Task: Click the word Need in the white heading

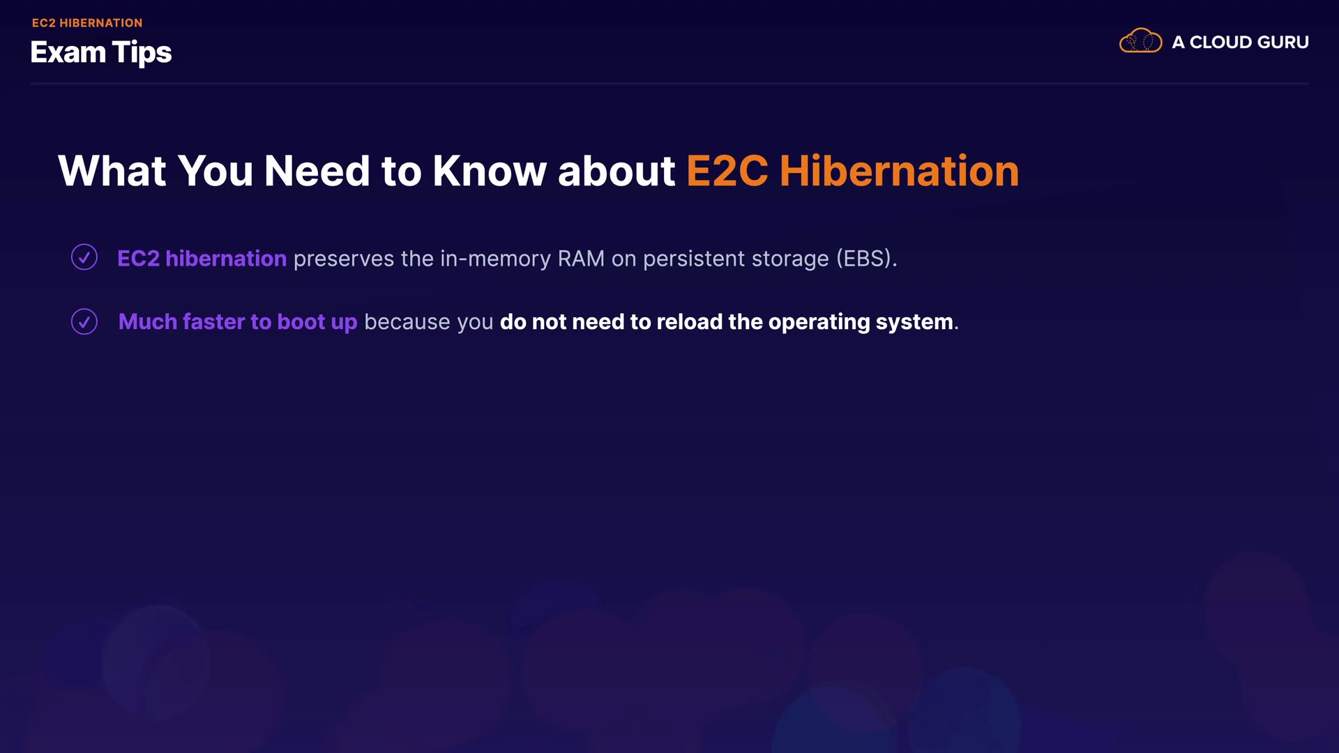Action: (x=317, y=171)
